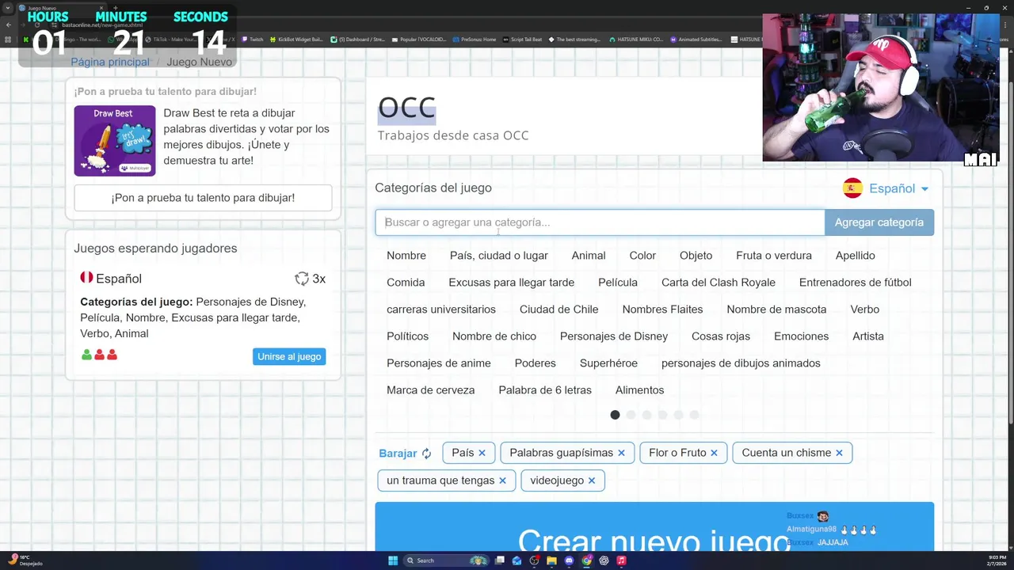Remove the Cuenta un chisme tag
Screen dimensions: 1014x570
[x=839, y=453]
